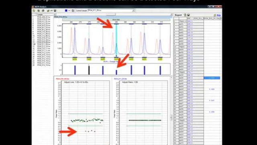Click the second icon in the main toolbar
The image size is (257, 145).
pyautogui.click(x=39, y=11)
